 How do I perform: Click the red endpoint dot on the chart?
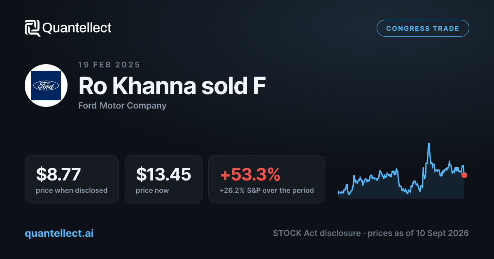pyautogui.click(x=464, y=175)
